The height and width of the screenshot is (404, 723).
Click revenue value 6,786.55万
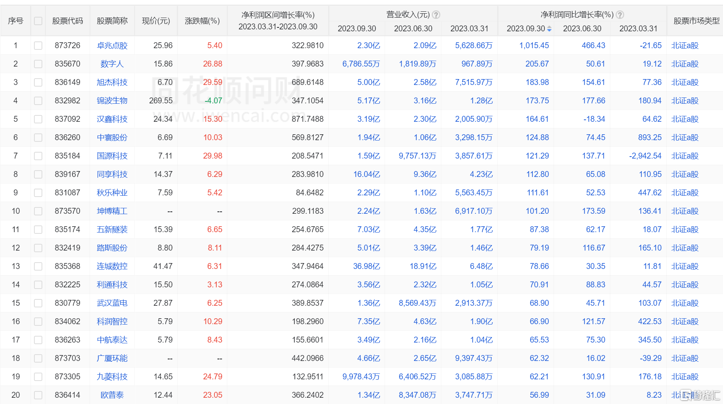click(361, 64)
